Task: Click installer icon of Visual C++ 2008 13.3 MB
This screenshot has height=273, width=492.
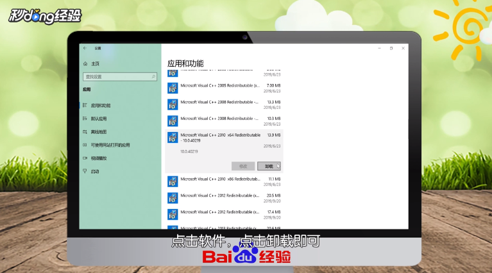Action: [173, 104]
